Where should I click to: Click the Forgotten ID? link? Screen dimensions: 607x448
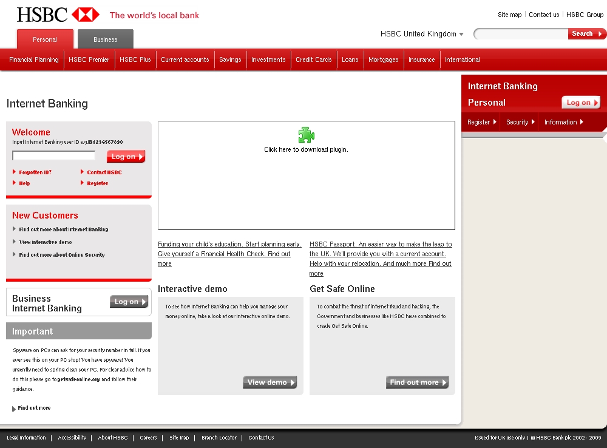(x=35, y=172)
